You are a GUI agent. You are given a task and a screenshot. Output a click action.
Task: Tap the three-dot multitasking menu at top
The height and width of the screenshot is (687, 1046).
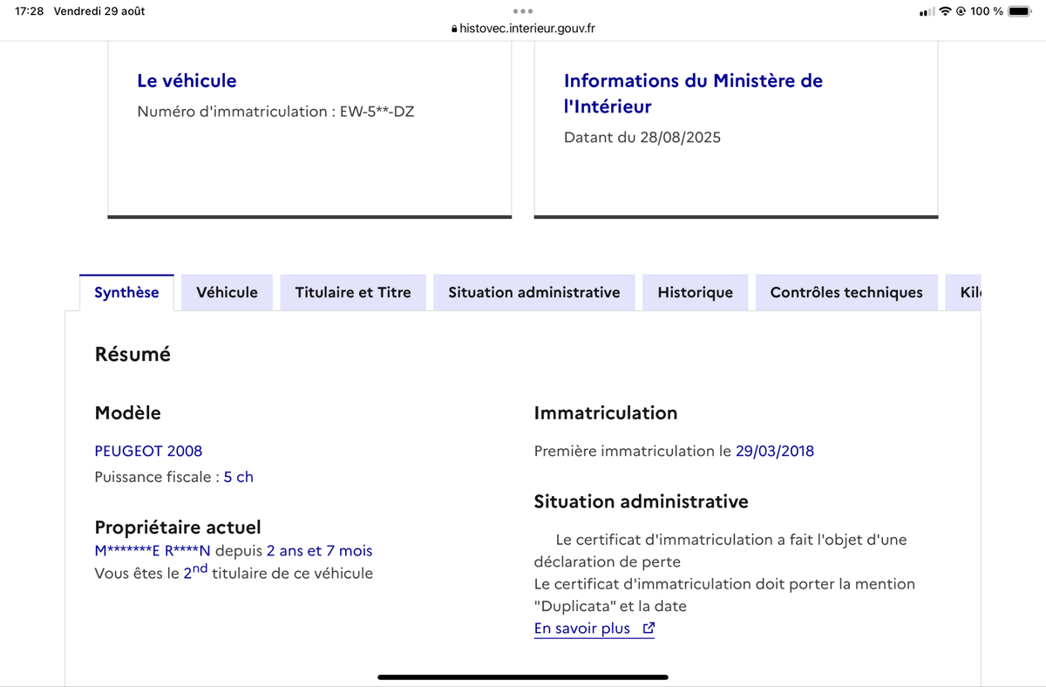(x=523, y=11)
